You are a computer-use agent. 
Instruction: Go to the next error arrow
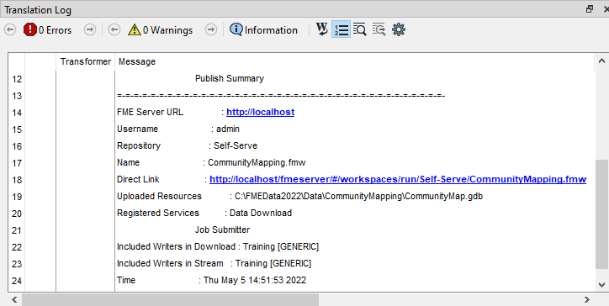(90, 30)
